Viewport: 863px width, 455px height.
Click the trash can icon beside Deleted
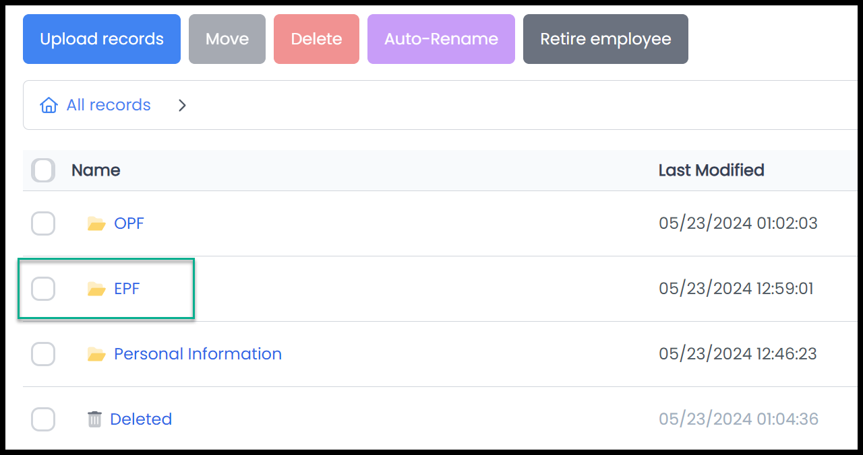tap(95, 419)
